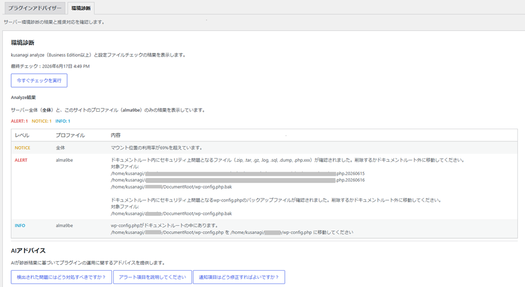Click file path ending .php.20260616

point(238,180)
